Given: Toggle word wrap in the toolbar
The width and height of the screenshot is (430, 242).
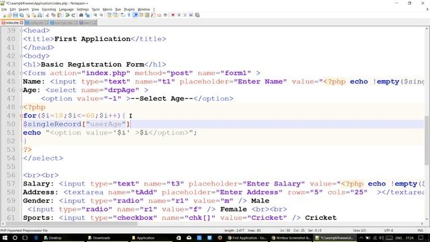Looking at the screenshot, I should coord(122,15).
